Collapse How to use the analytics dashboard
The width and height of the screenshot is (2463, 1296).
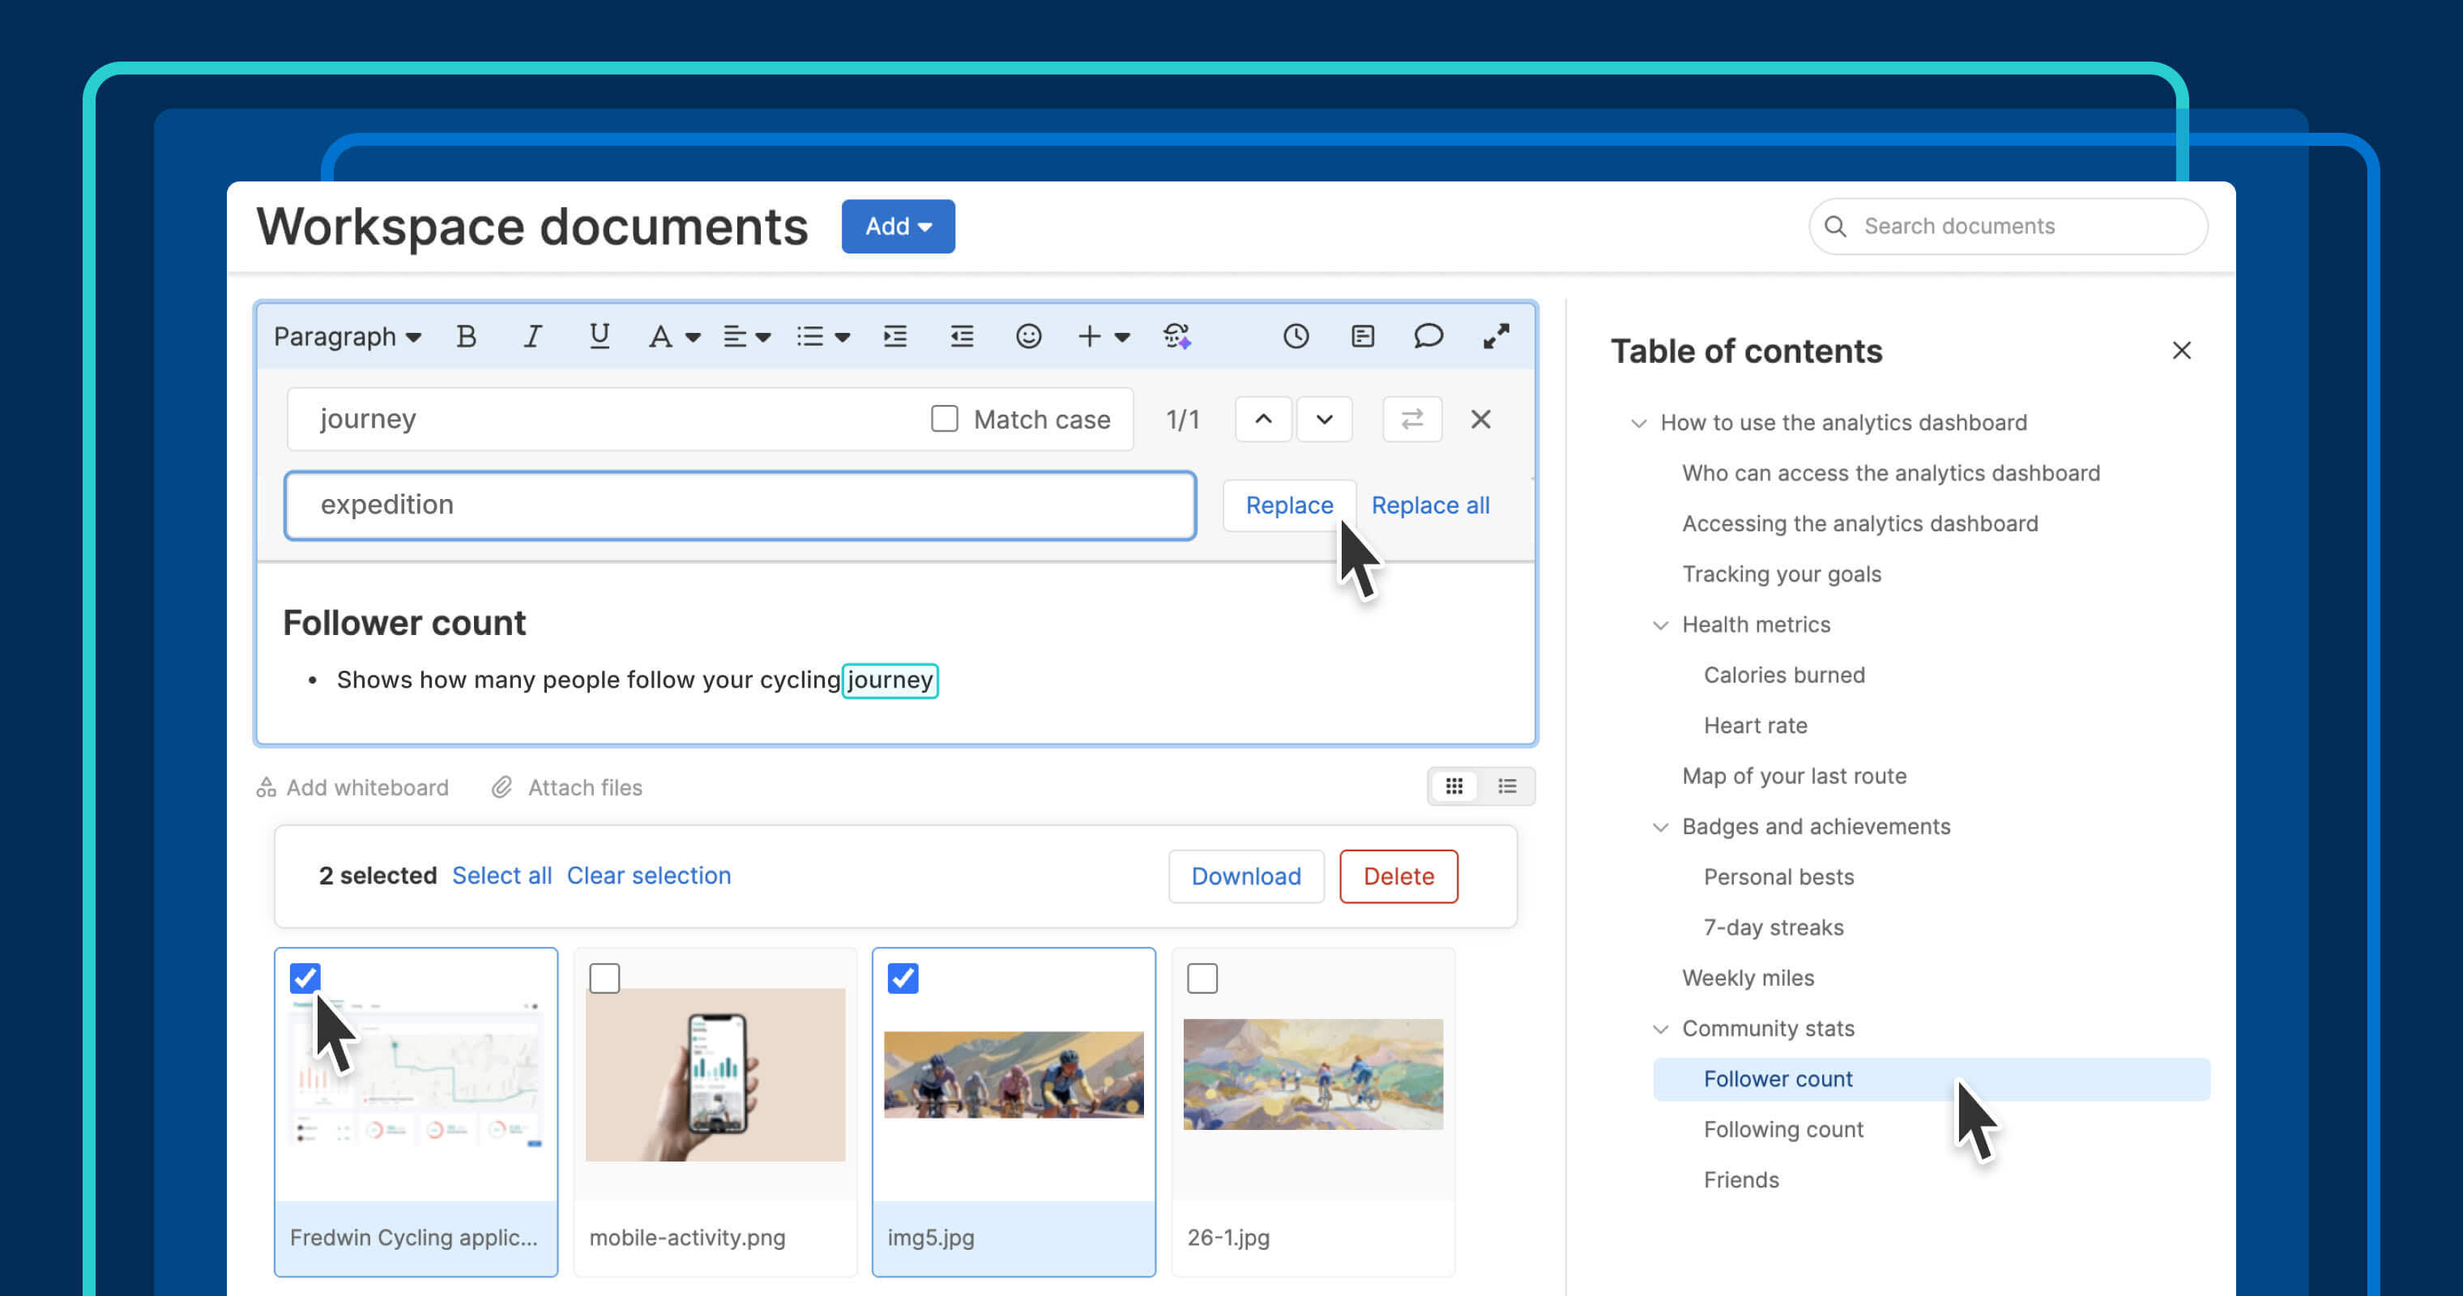coord(1638,424)
